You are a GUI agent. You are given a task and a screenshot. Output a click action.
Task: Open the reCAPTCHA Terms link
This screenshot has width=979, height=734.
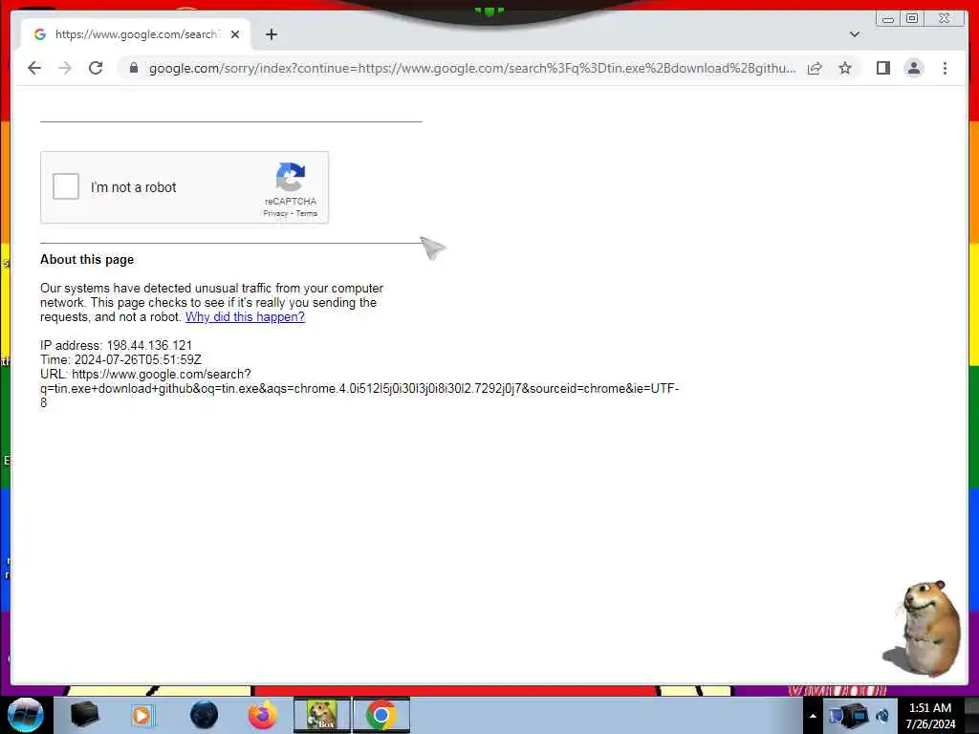click(x=307, y=213)
